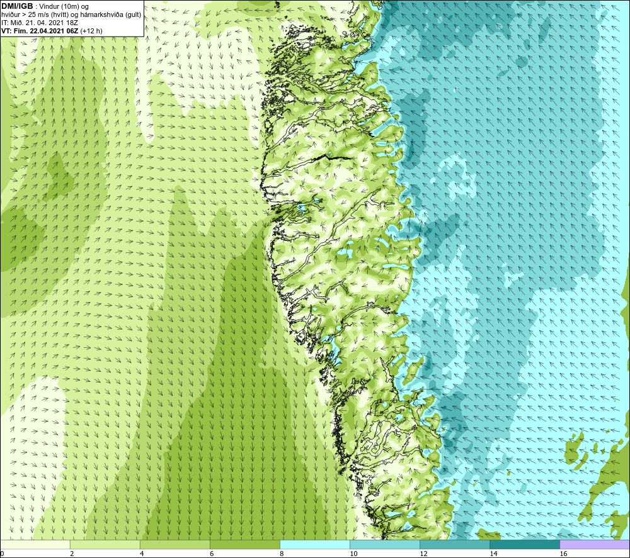
Task: Click the legend label '10'
Action: [x=353, y=554]
